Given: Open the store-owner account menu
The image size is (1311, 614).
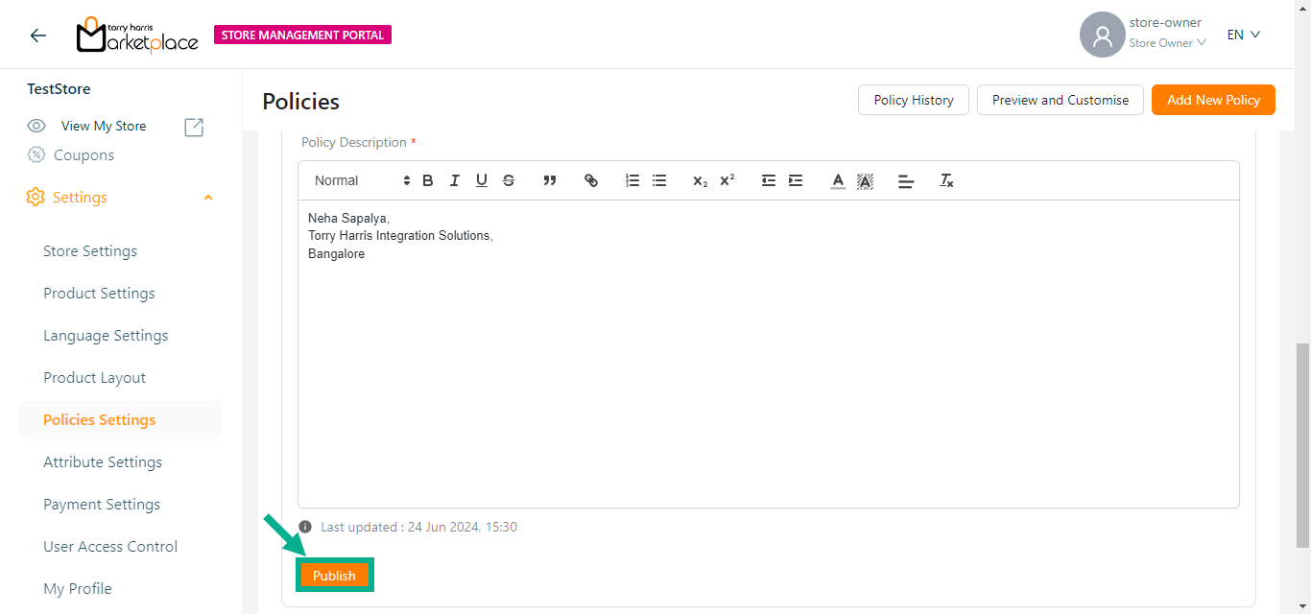Looking at the screenshot, I should click(1142, 35).
